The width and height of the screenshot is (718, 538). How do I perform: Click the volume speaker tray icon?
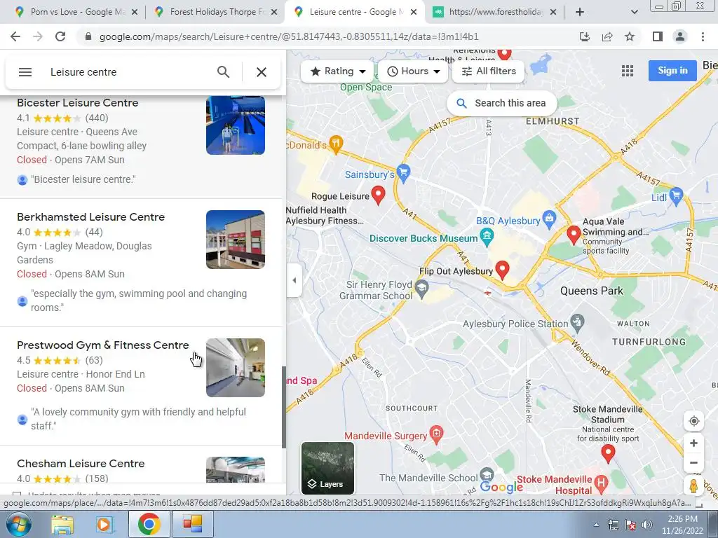(647, 525)
